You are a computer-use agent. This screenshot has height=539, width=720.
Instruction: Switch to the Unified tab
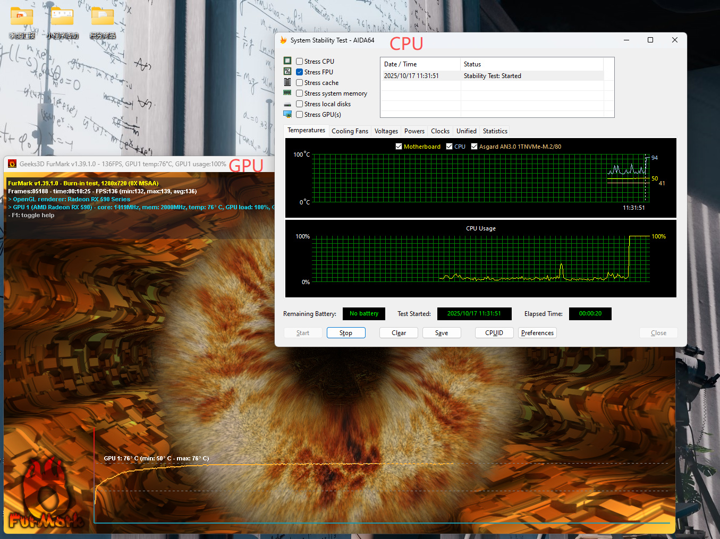click(x=467, y=131)
